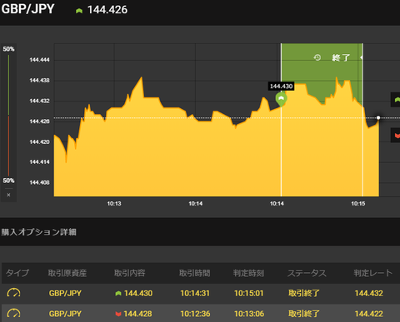Click the red down arrow in 144.428 row
This screenshot has width=400, height=322.
click(x=118, y=314)
